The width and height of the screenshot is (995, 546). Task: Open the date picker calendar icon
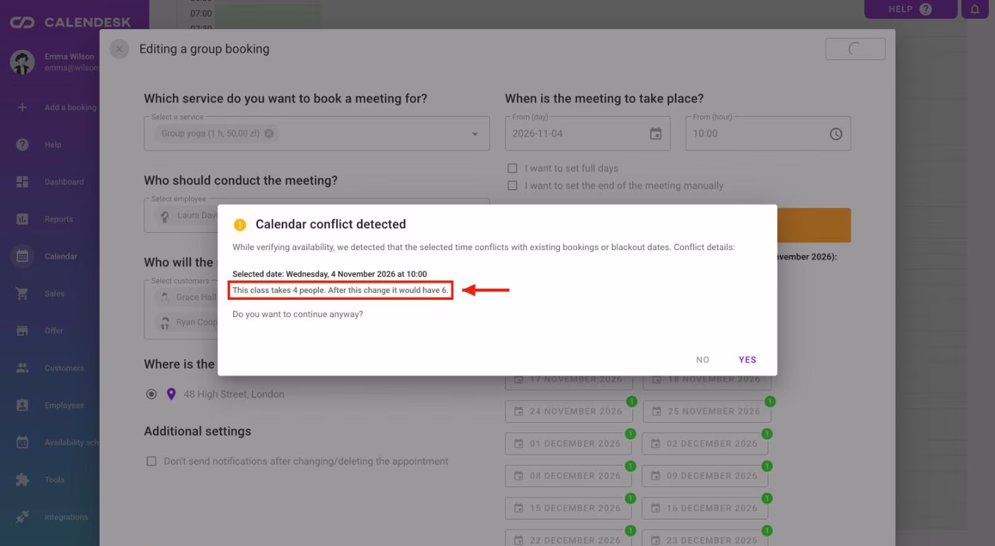[656, 134]
